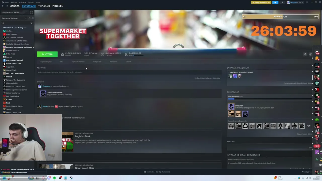Open the TOPLULUK tab
Image resolution: width=322 pixels, height=181 pixels.
click(x=44, y=6)
